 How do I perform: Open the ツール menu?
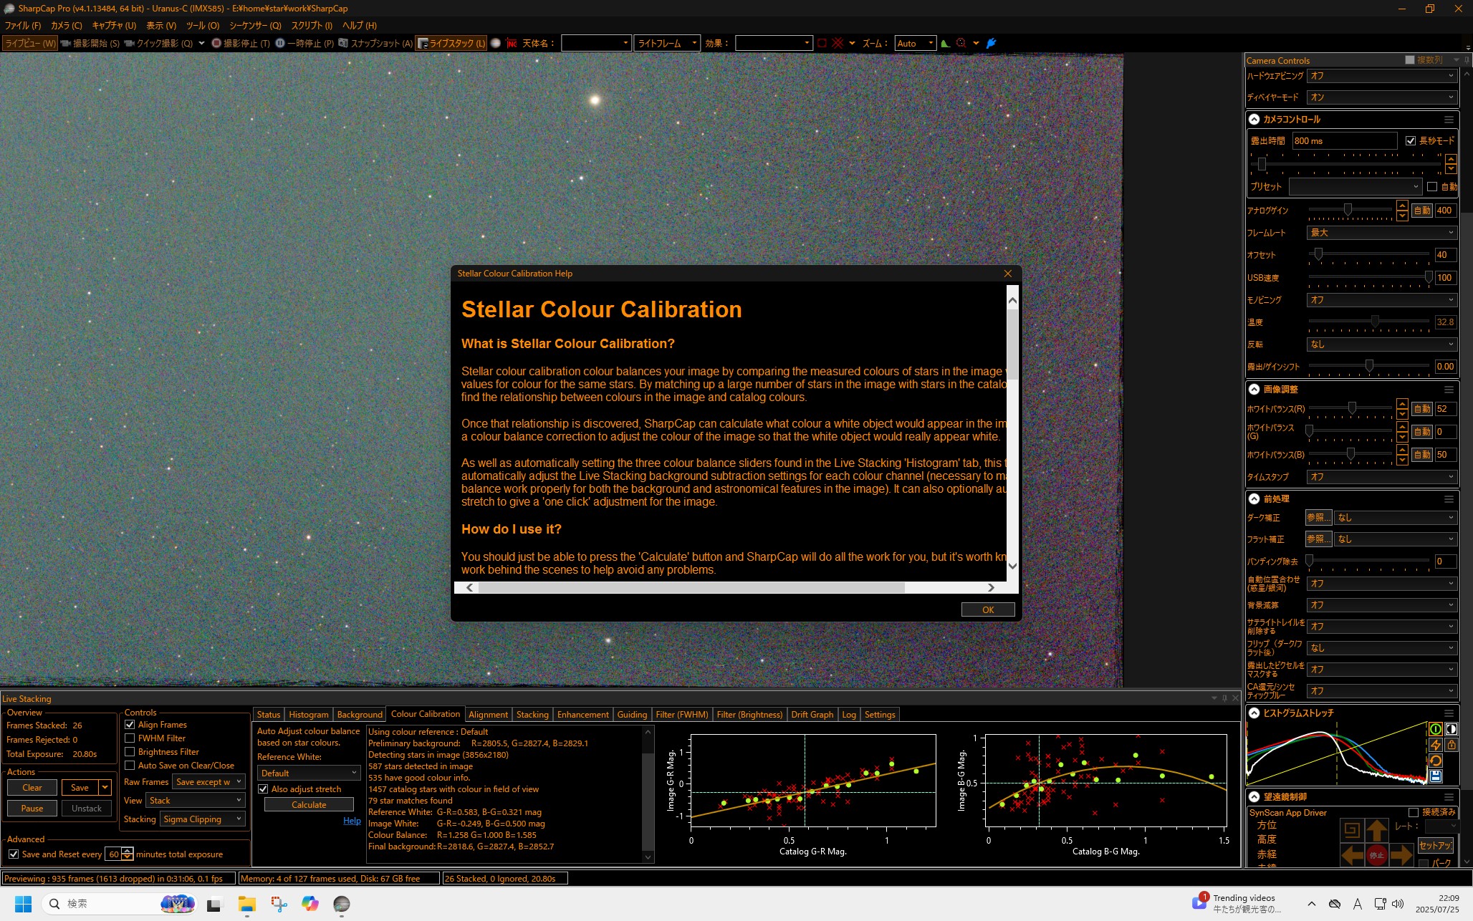(x=203, y=25)
